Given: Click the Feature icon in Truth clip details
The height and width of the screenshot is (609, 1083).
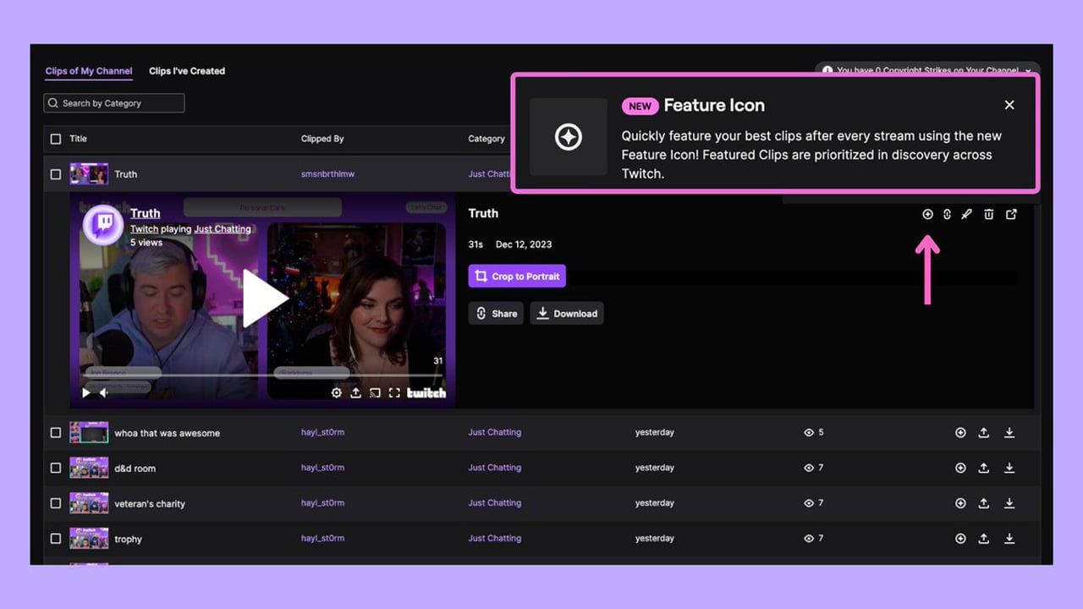Looking at the screenshot, I should [927, 215].
